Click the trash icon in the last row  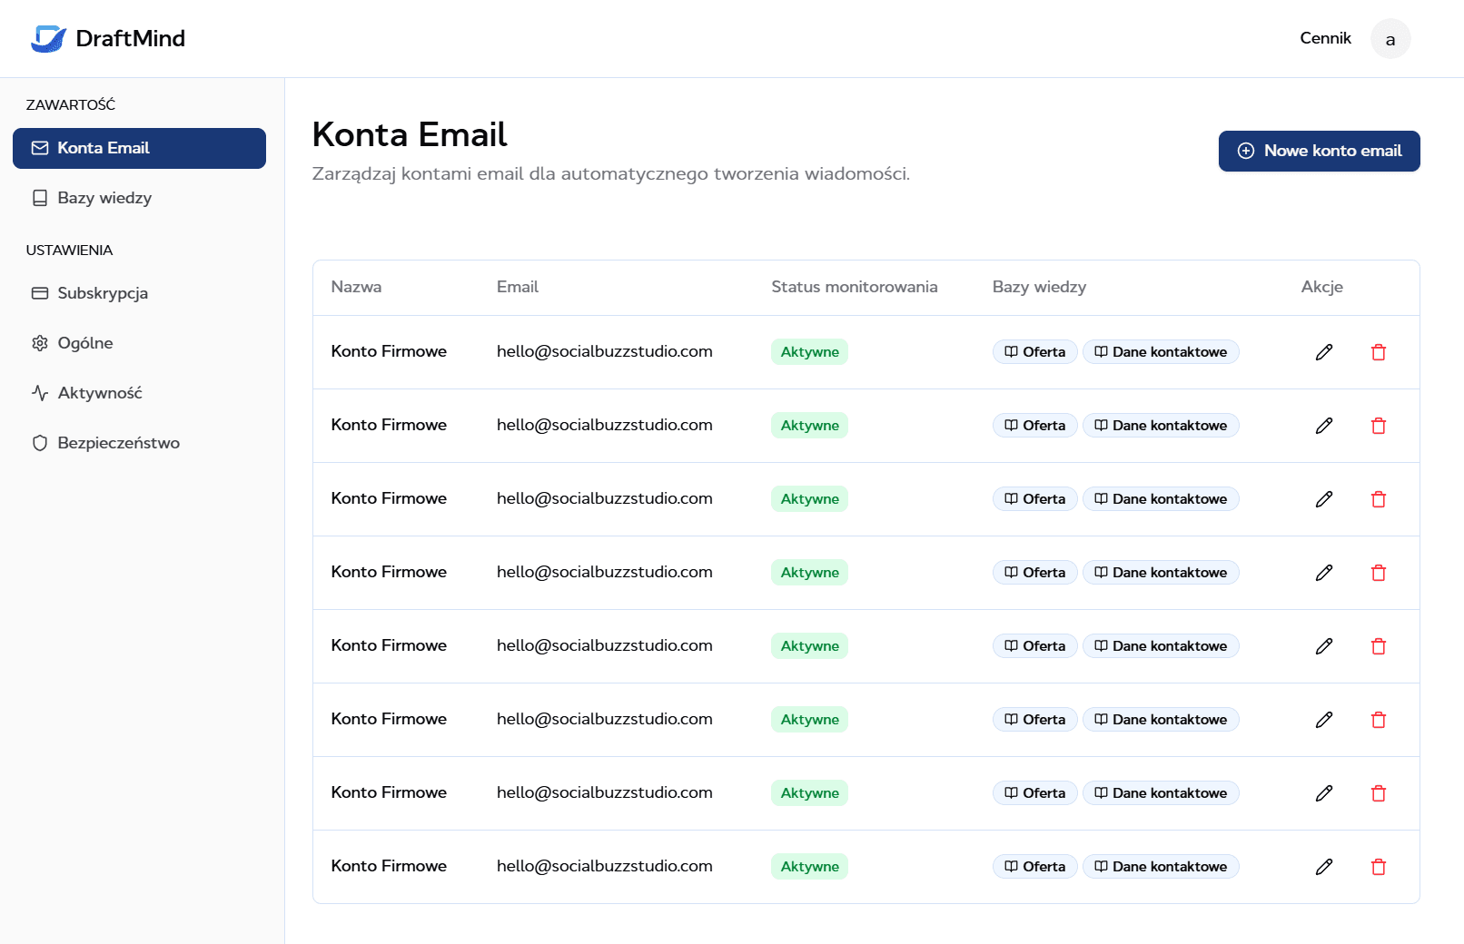click(x=1379, y=867)
